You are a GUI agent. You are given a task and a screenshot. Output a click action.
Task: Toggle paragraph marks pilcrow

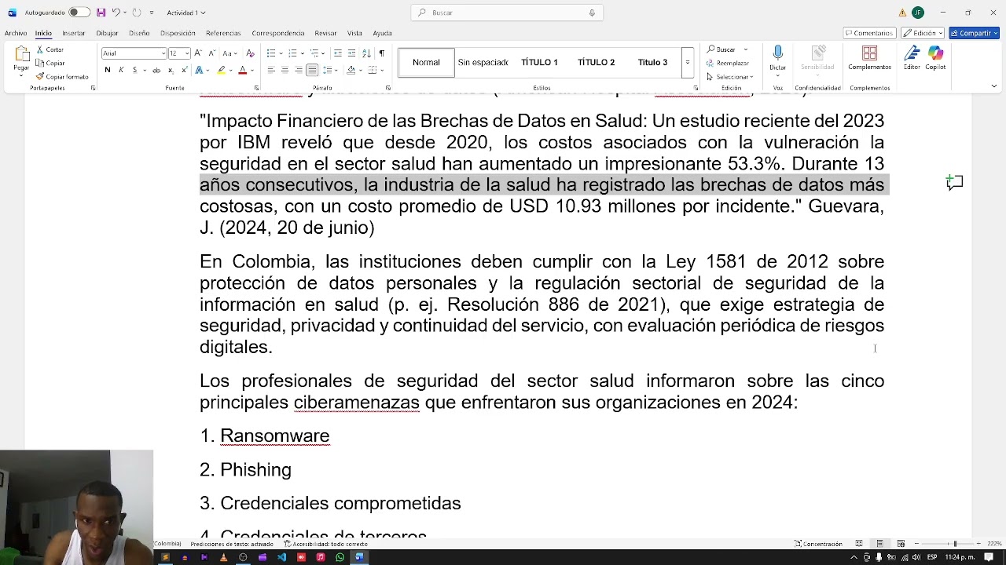tap(381, 53)
